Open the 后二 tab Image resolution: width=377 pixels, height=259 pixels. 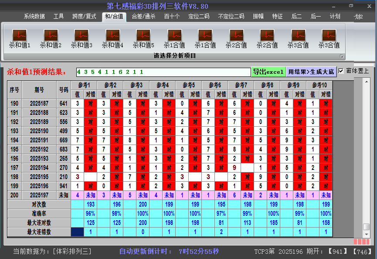296,17
